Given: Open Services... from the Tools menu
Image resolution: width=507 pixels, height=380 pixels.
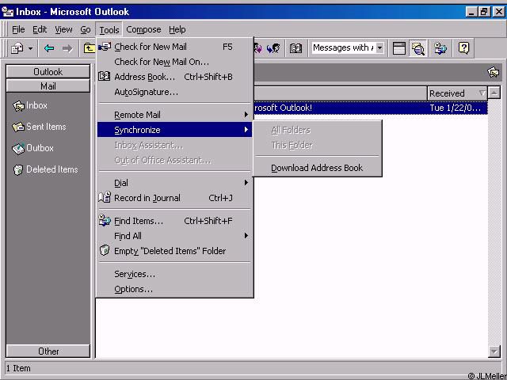Looking at the screenshot, I should coord(174,274).
